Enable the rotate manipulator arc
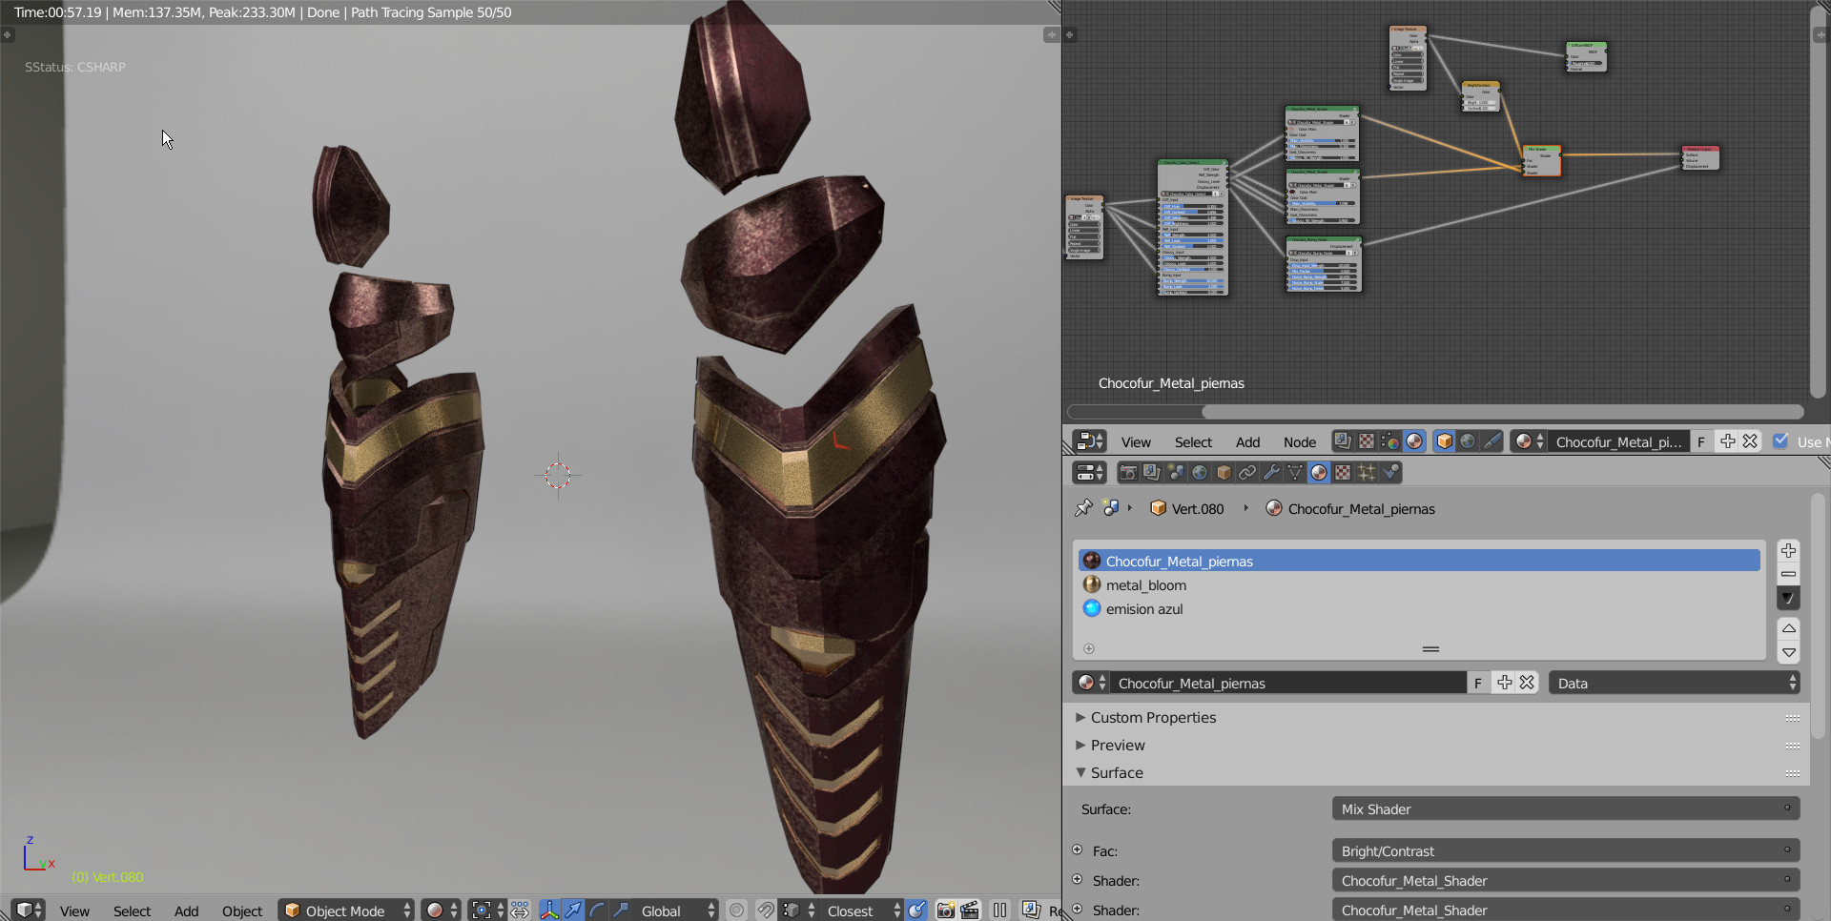 597,911
